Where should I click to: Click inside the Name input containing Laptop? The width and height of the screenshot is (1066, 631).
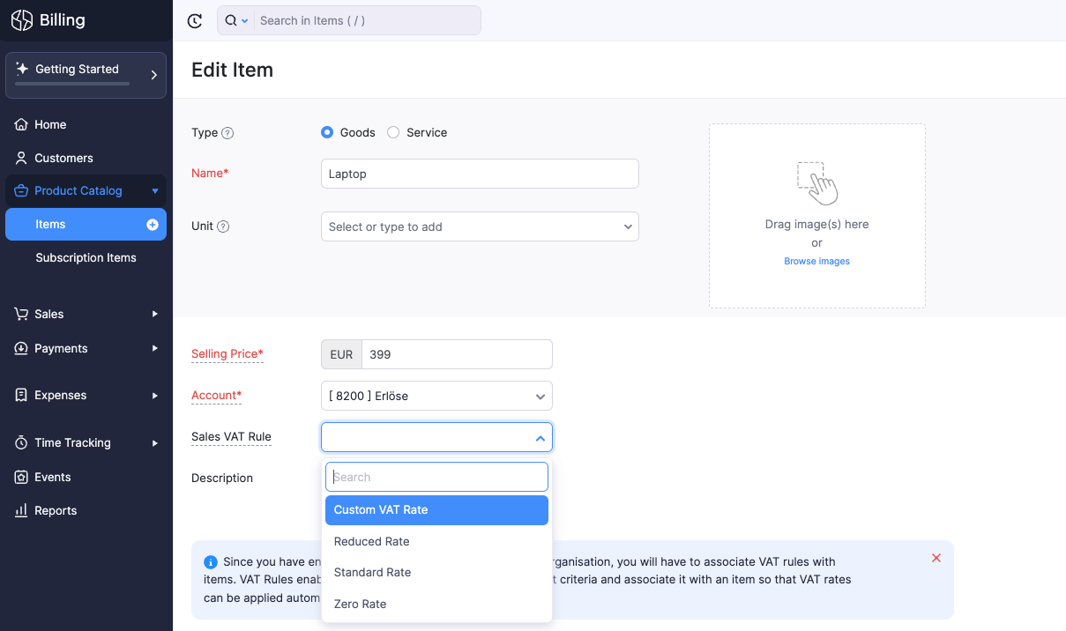pos(479,174)
